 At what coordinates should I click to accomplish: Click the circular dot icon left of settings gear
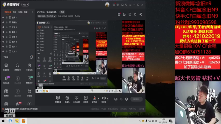click(x=121, y=99)
